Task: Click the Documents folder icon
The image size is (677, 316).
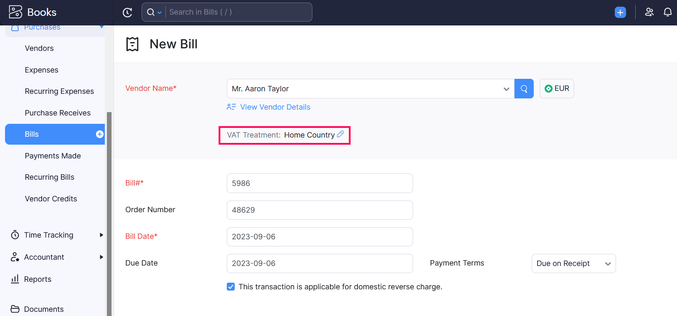Action: (15, 309)
